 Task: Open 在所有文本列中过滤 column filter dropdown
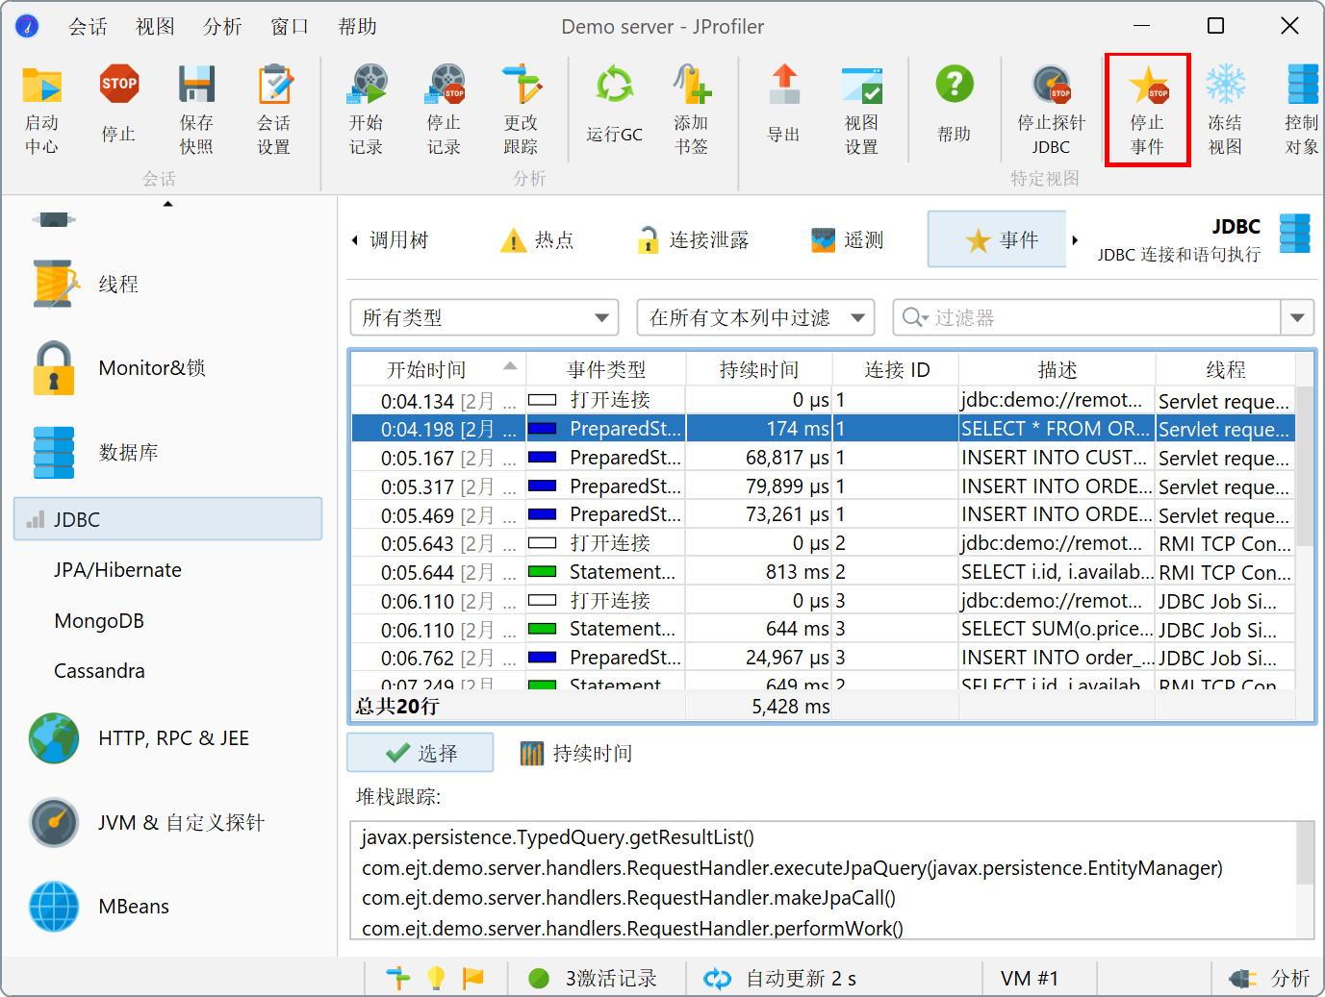pos(756,317)
